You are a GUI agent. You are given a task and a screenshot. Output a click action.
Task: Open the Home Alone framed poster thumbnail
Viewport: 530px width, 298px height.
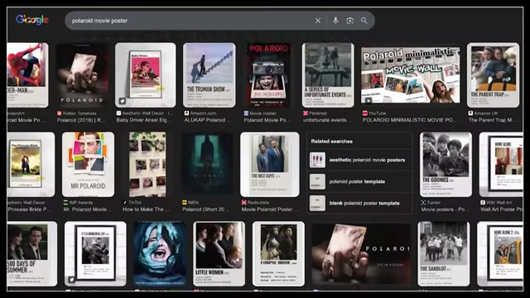tap(501, 164)
